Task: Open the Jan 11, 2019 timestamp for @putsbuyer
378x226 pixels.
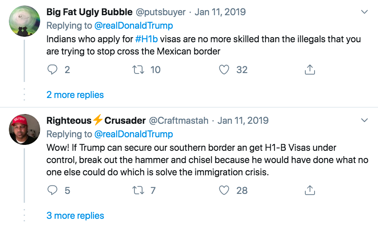Action: click(x=219, y=12)
